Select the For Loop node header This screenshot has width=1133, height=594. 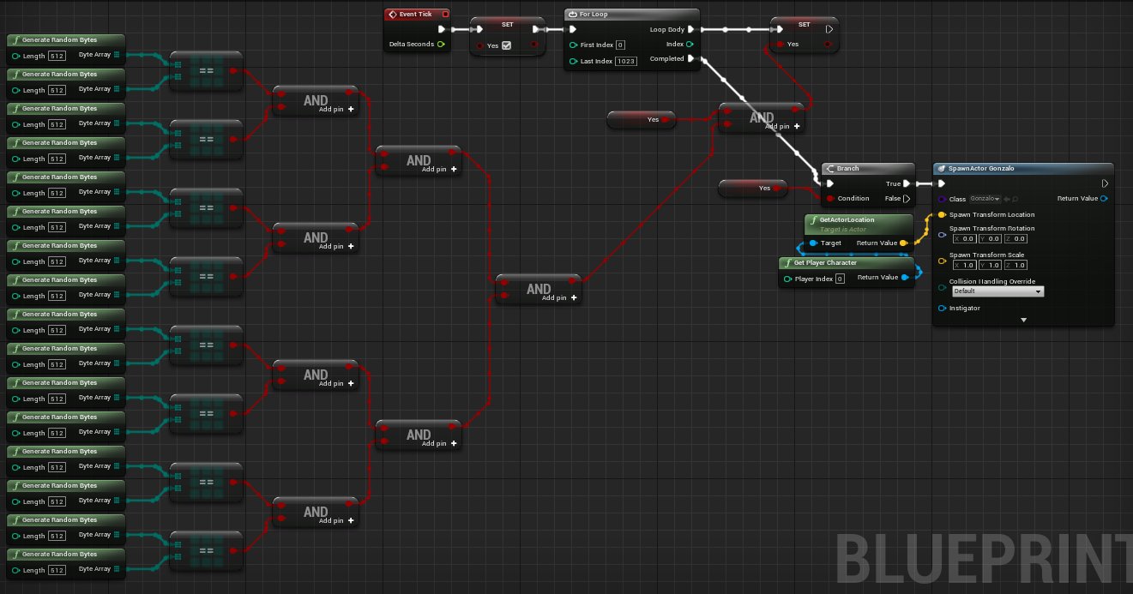[x=632, y=15]
